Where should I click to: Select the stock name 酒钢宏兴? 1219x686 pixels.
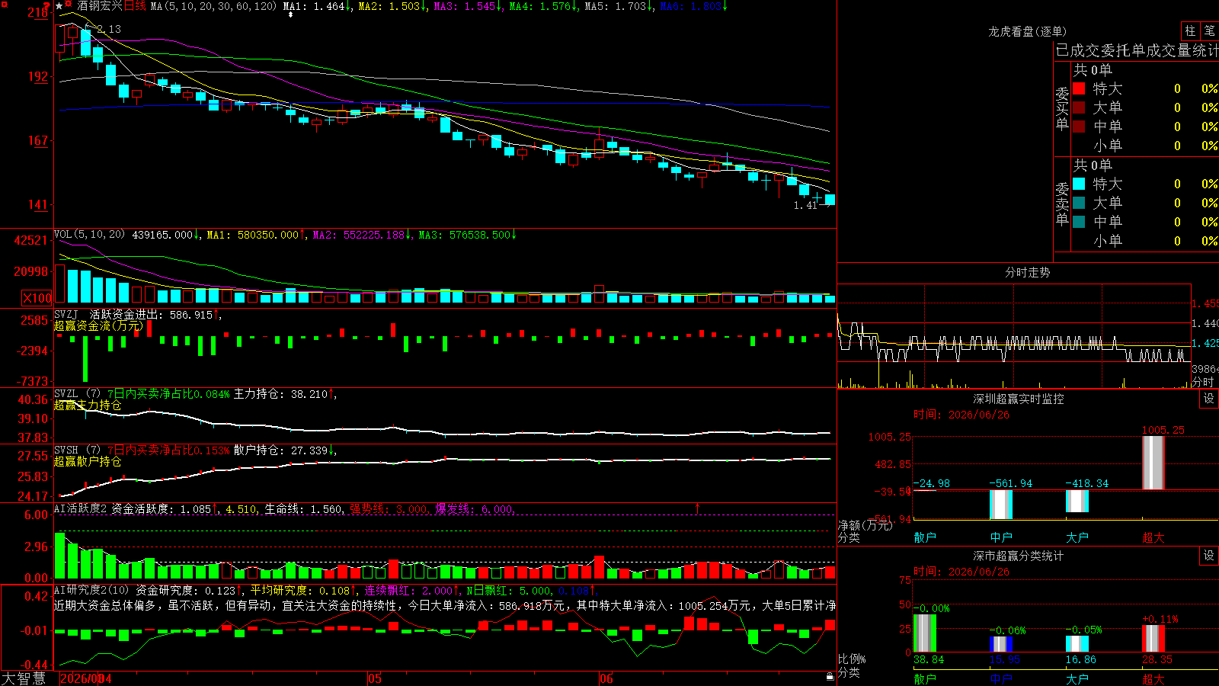coord(99,6)
